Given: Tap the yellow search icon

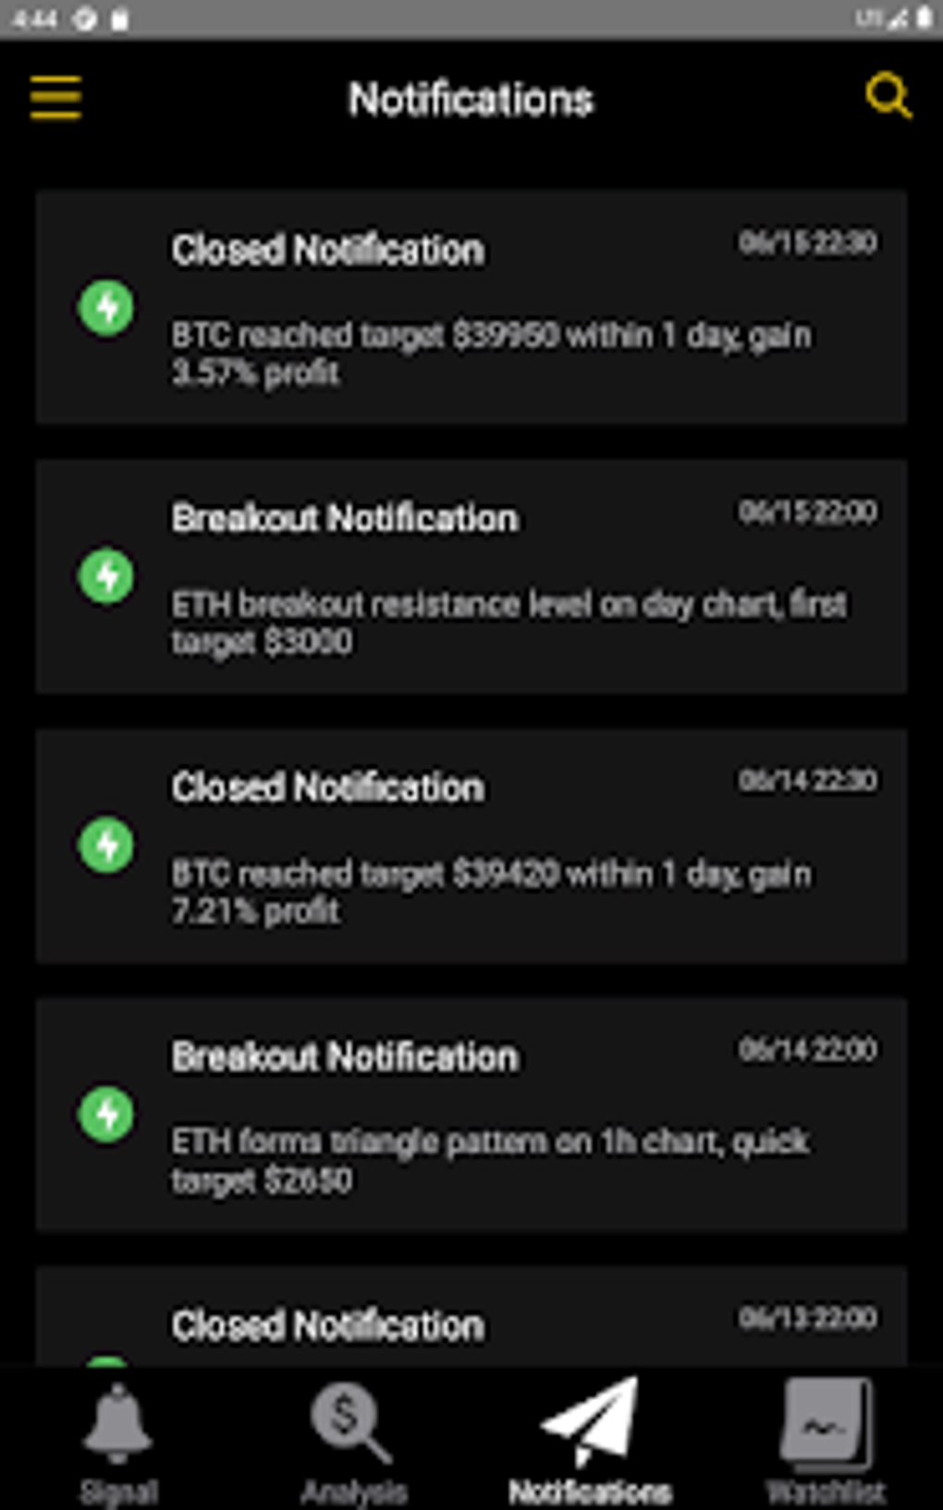Looking at the screenshot, I should 888,96.
